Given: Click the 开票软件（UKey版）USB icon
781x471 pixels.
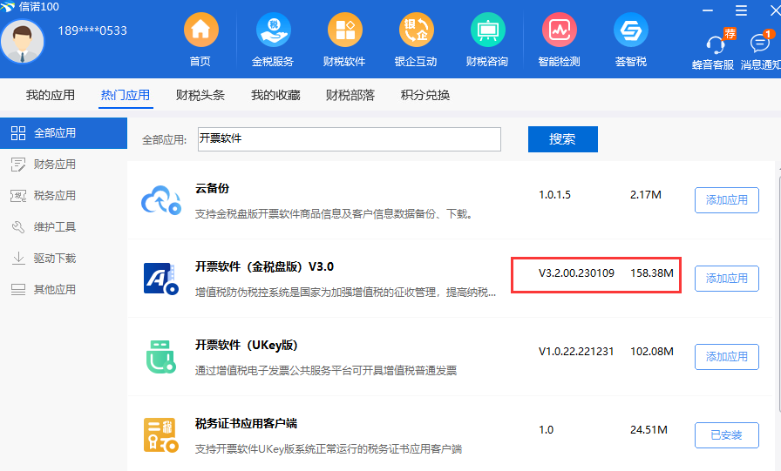Looking at the screenshot, I should point(161,357).
